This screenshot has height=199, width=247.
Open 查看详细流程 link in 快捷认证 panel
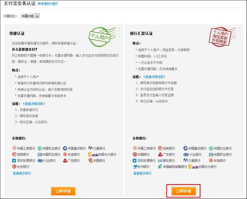tap(34, 103)
